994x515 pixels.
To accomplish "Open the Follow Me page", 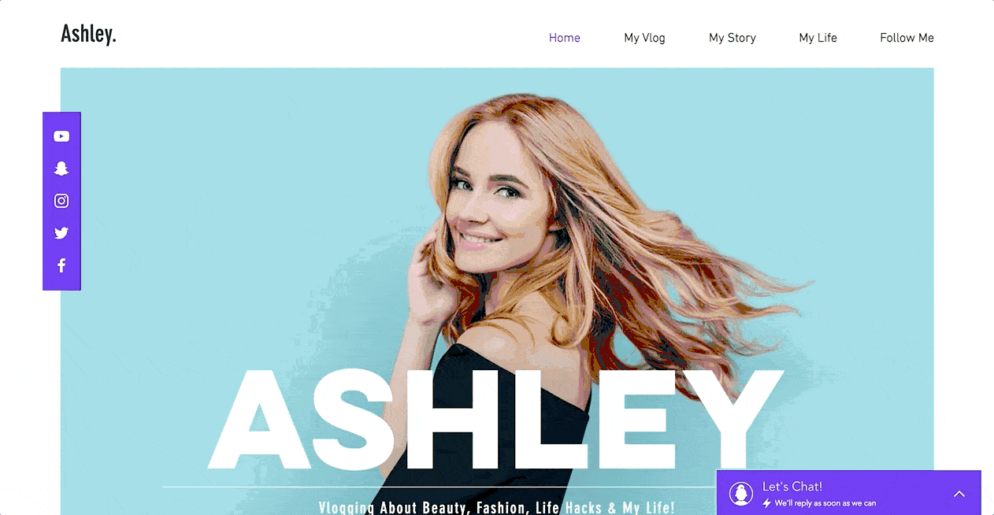I will 907,38.
